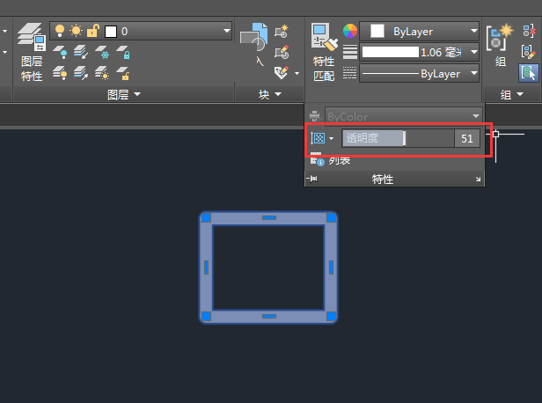Screen dimensions: 542x403
Task: Open the Edit Attributes dropdown arrow
Action: point(297,73)
